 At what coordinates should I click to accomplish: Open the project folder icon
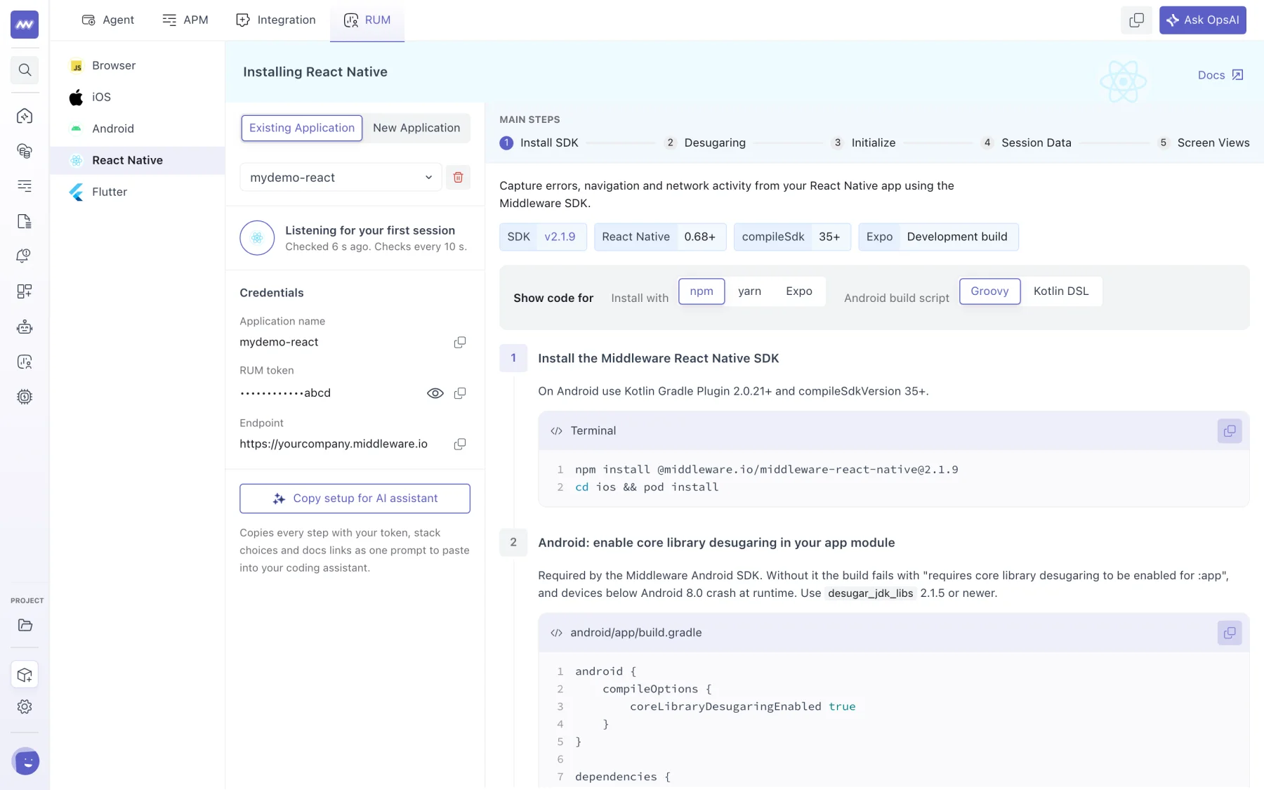point(25,625)
